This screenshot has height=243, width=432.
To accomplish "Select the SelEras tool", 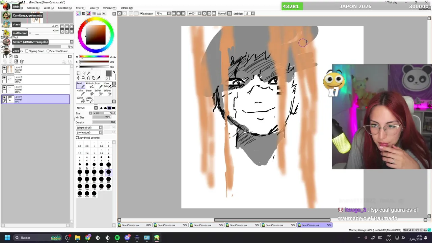I will point(107,92).
